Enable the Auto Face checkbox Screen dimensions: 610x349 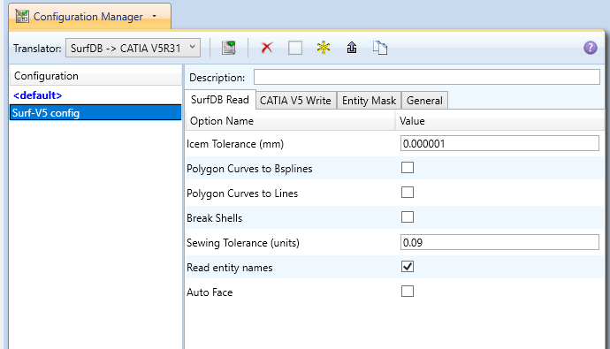pos(408,292)
